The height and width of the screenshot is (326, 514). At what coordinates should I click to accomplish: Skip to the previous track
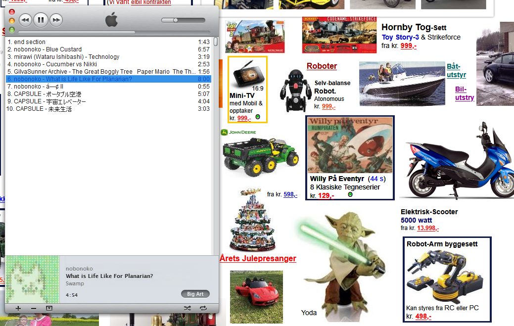25,20
